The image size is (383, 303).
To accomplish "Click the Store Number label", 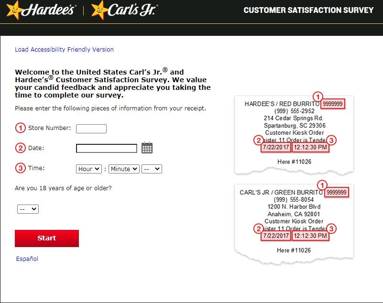I will (x=50, y=128).
